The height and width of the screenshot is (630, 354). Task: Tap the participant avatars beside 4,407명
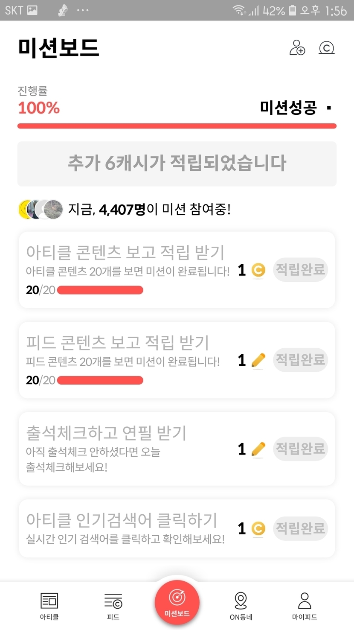pos(41,210)
